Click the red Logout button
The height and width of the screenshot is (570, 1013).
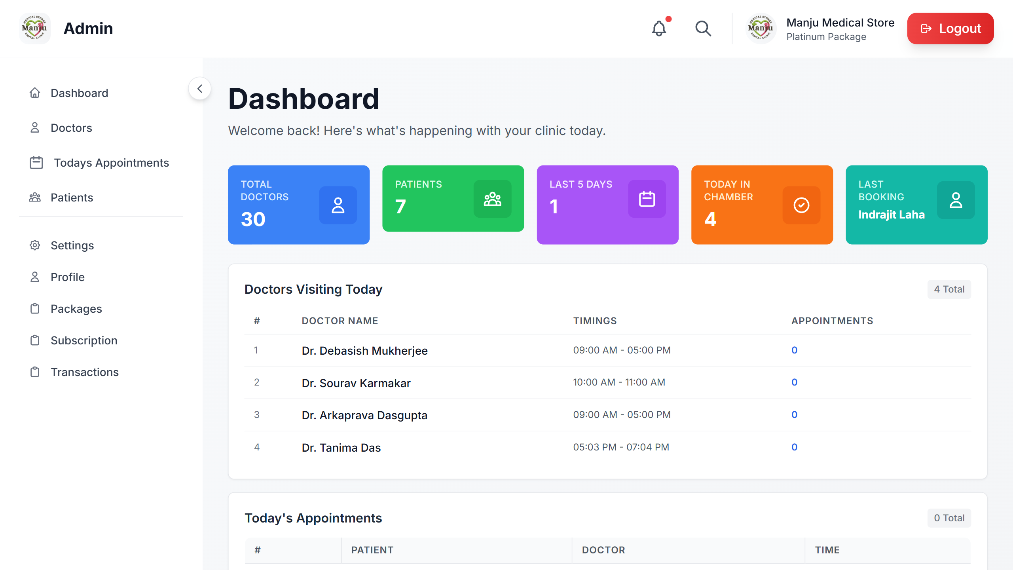click(x=950, y=28)
